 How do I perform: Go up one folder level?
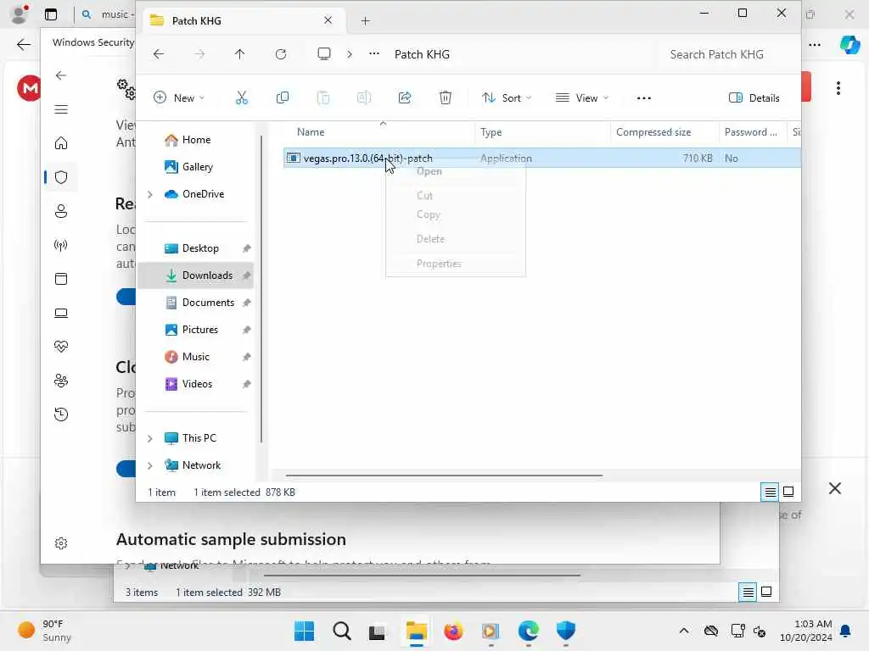pyautogui.click(x=239, y=54)
